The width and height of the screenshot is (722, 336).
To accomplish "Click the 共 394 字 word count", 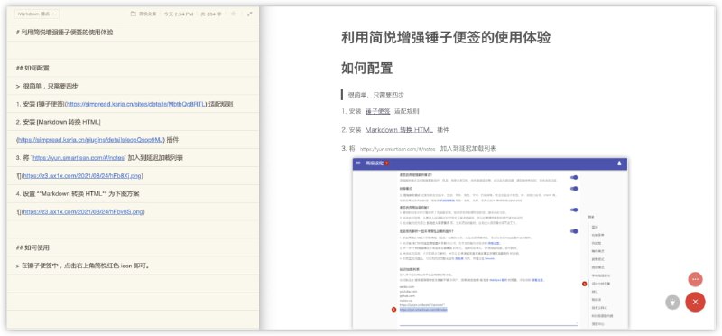I will (210, 14).
